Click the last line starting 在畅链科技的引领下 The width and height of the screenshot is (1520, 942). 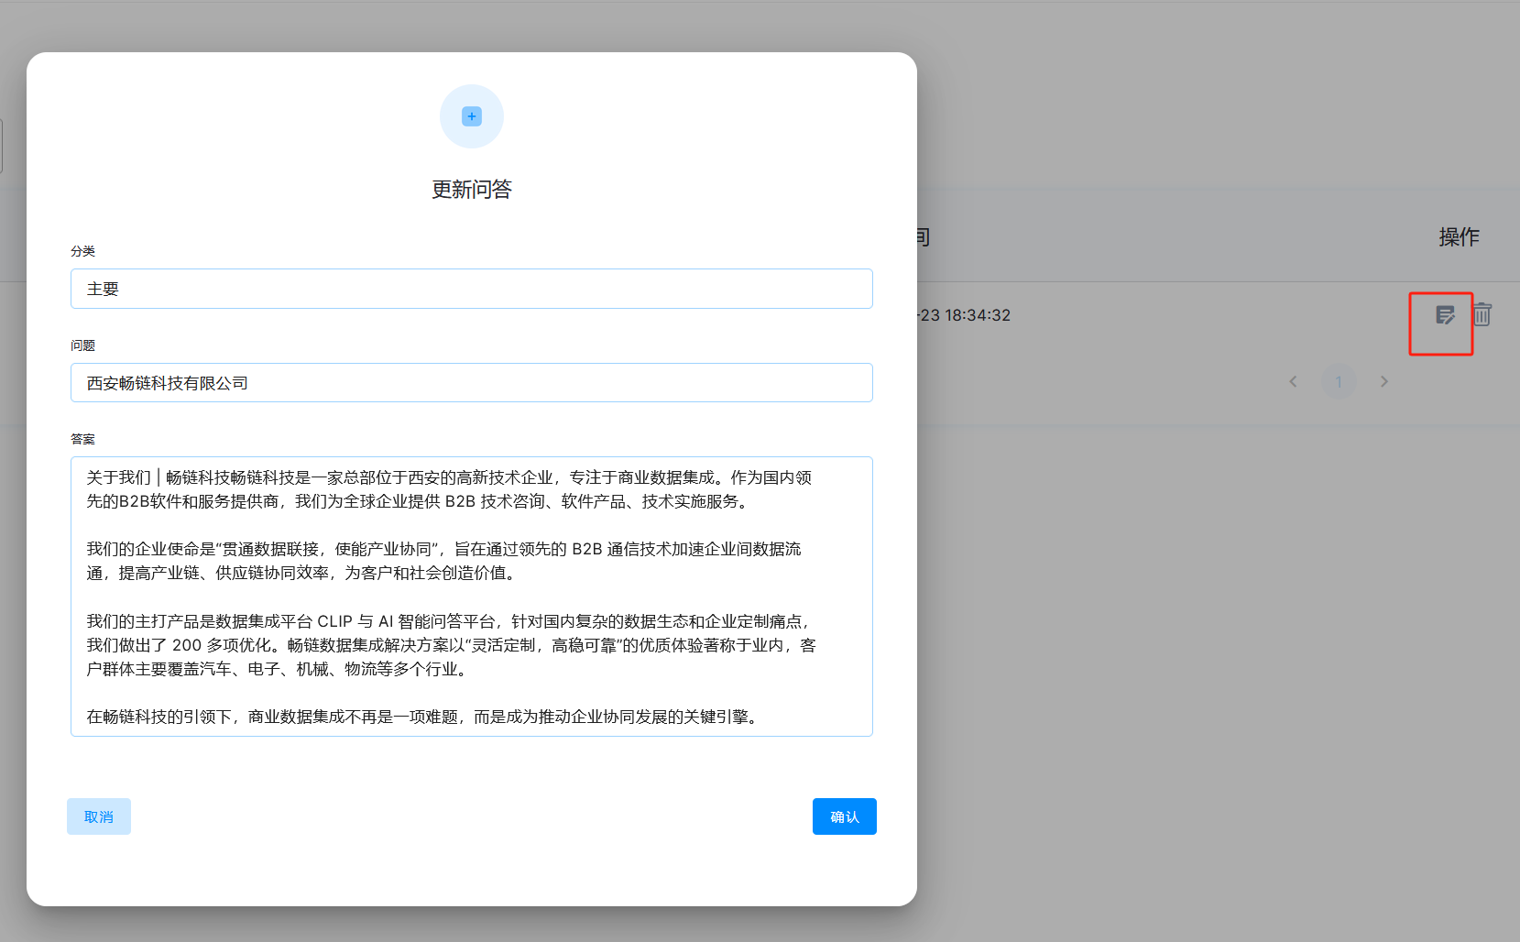(x=423, y=717)
